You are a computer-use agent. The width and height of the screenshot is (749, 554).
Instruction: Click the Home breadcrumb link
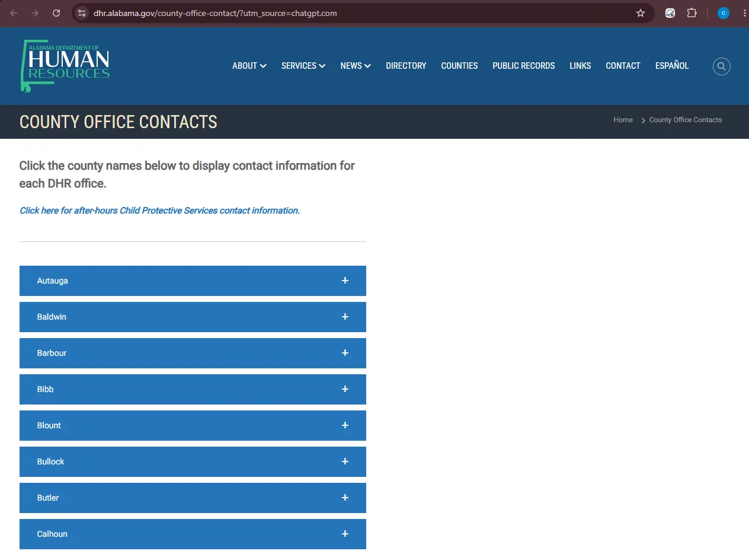623,120
